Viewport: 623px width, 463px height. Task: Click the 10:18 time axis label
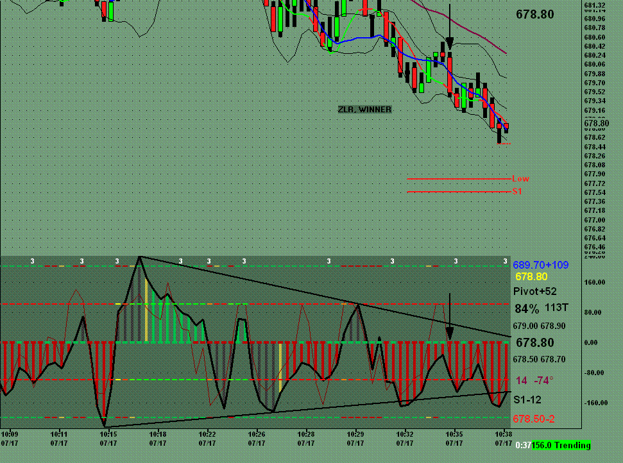pyautogui.click(x=158, y=434)
